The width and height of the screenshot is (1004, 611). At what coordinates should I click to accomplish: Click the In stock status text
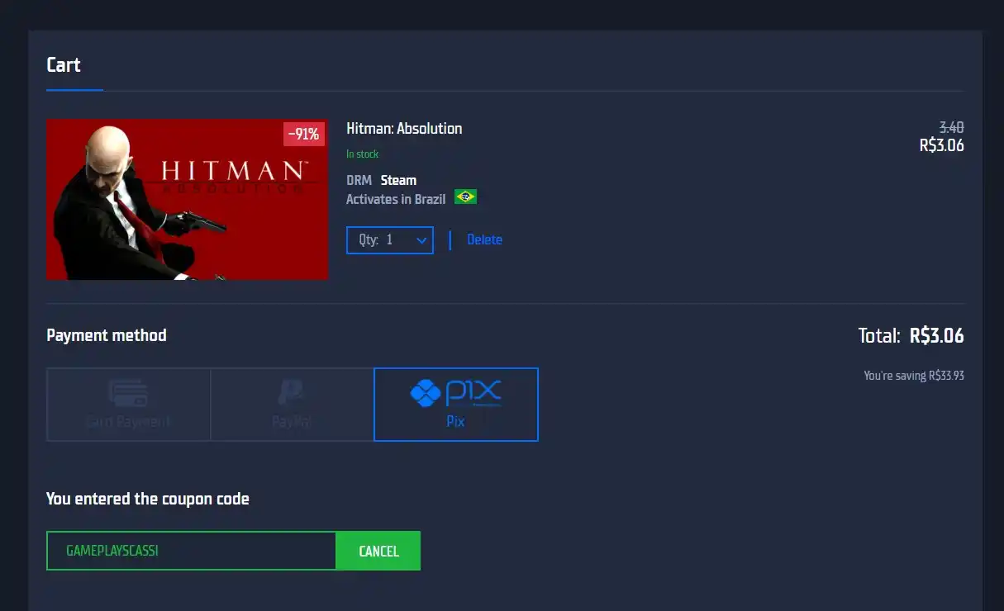coord(362,154)
